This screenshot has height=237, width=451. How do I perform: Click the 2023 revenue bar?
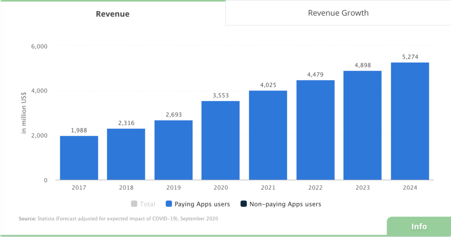[x=362, y=125]
